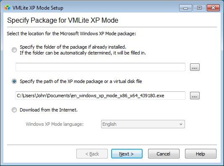
Task: Click the Cancel button
Action: coord(164,154)
